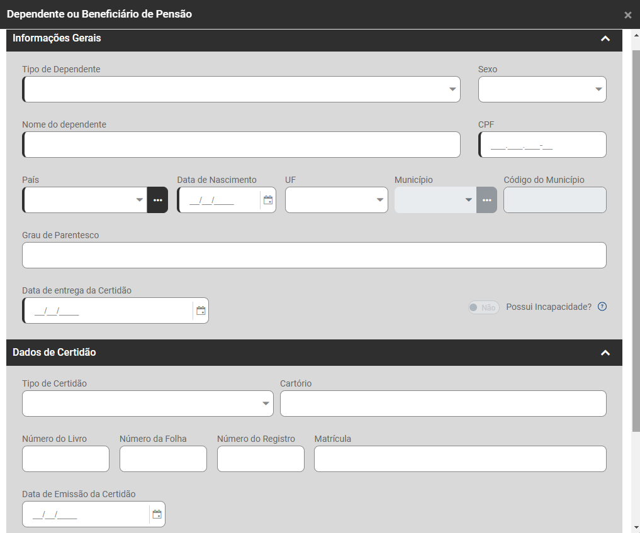Open the Tipo de Dependente dropdown
The height and width of the screenshot is (533, 640).
click(241, 89)
